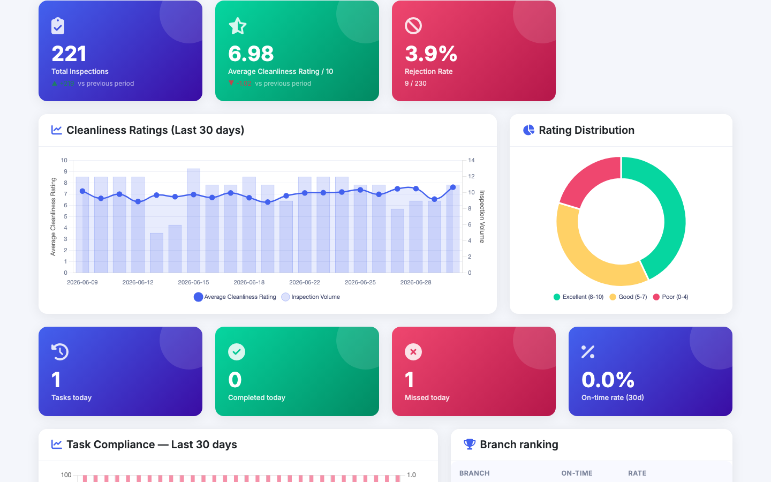The height and width of the screenshot is (482, 771).
Task: Toggle the Poor (0-4) legend entry
Action: [670, 297]
